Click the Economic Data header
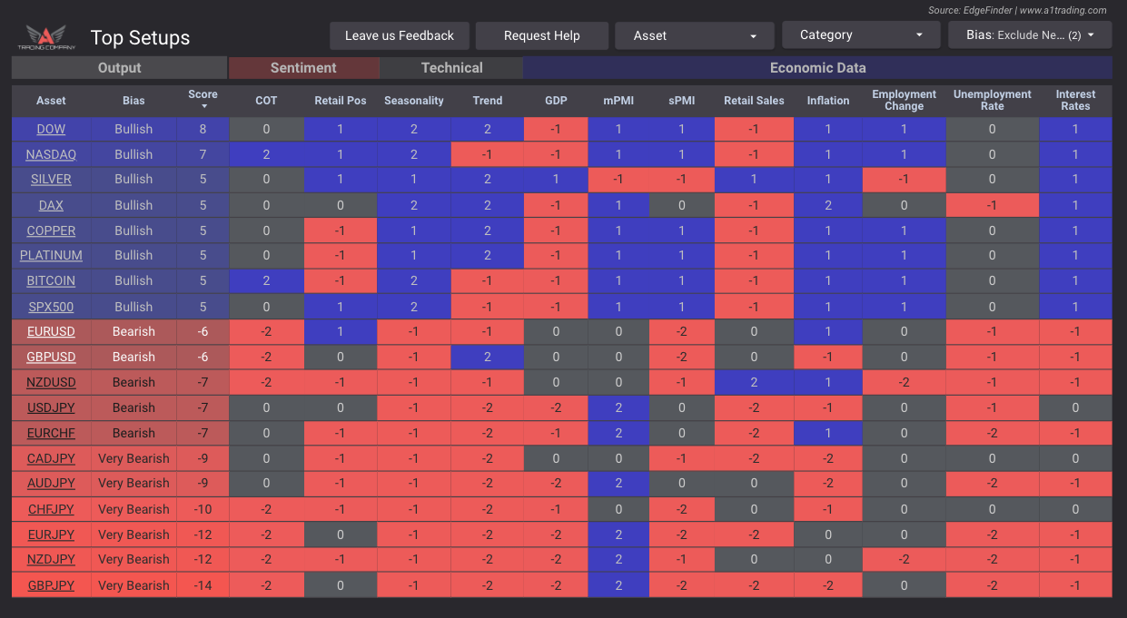The height and width of the screenshot is (618, 1127). click(x=817, y=68)
